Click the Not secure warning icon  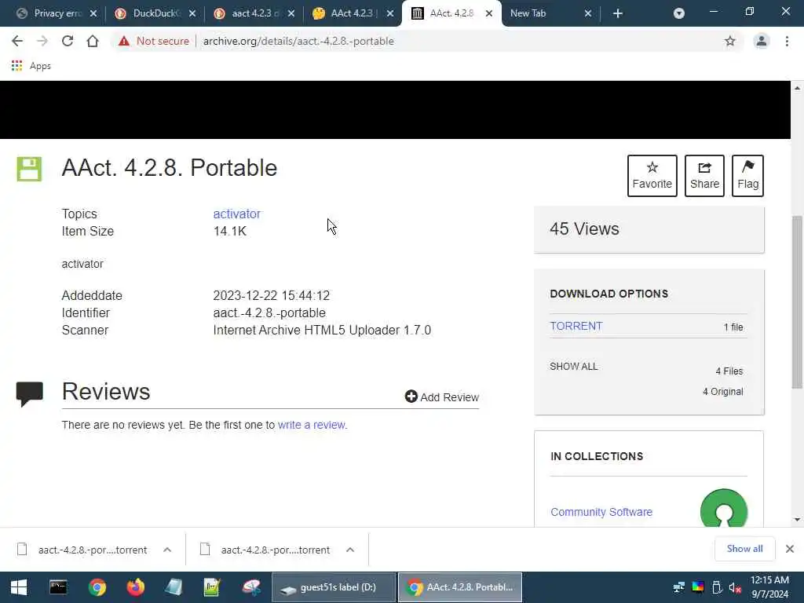(124, 41)
